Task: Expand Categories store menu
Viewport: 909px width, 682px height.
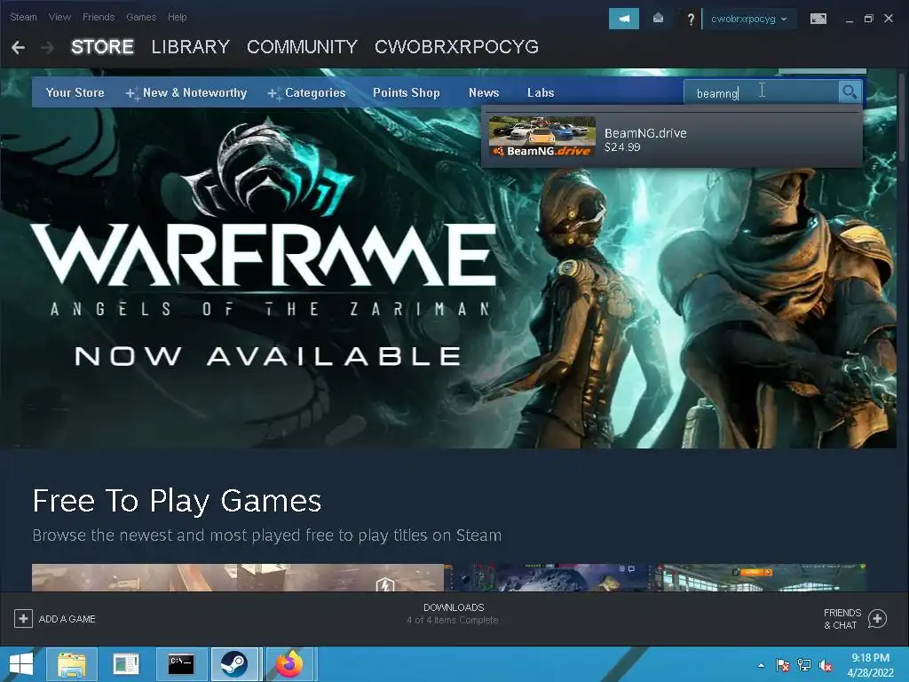Action: 306,92
